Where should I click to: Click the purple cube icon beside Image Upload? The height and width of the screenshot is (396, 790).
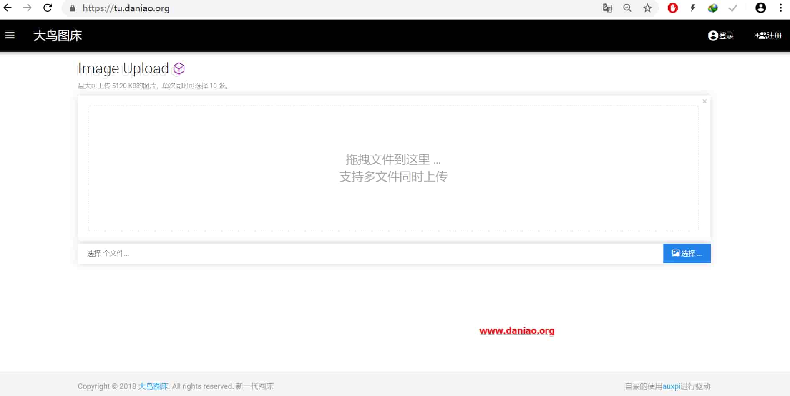179,68
